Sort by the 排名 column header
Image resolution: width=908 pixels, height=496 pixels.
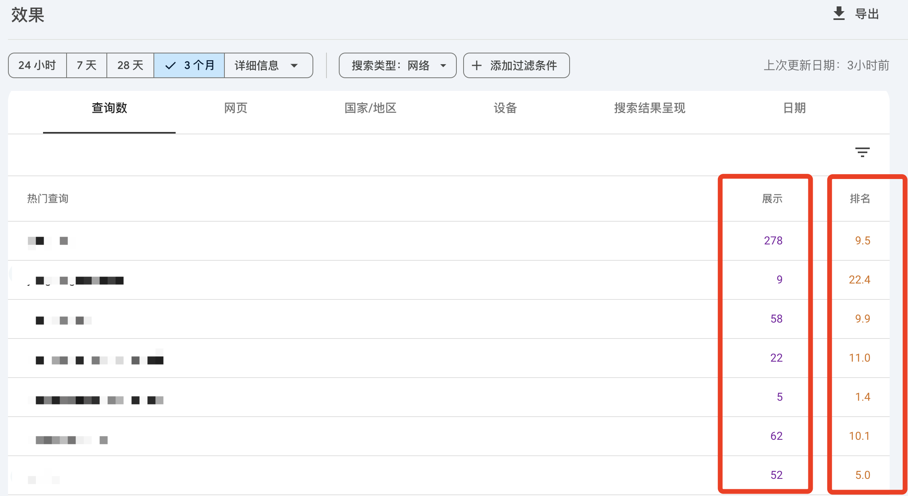click(x=860, y=199)
